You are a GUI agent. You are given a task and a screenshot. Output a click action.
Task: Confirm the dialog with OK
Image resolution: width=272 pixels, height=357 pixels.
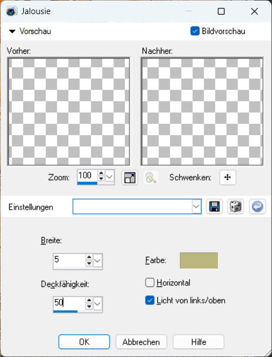84,342
